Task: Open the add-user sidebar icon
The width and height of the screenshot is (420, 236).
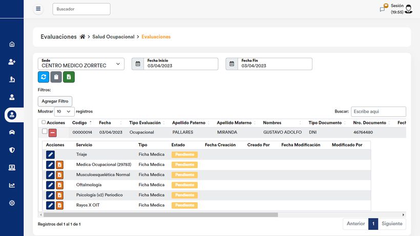Action: (x=12, y=62)
